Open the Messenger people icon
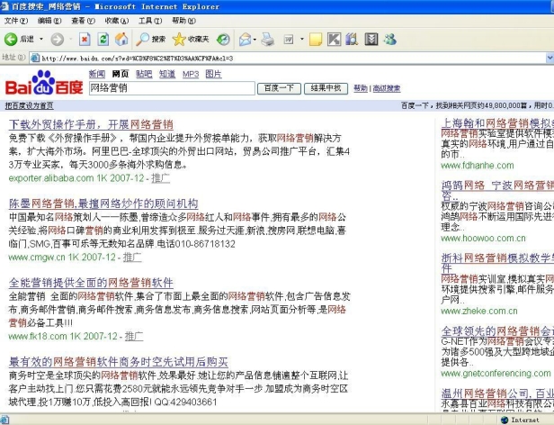The height and width of the screenshot is (425, 554). [x=390, y=40]
